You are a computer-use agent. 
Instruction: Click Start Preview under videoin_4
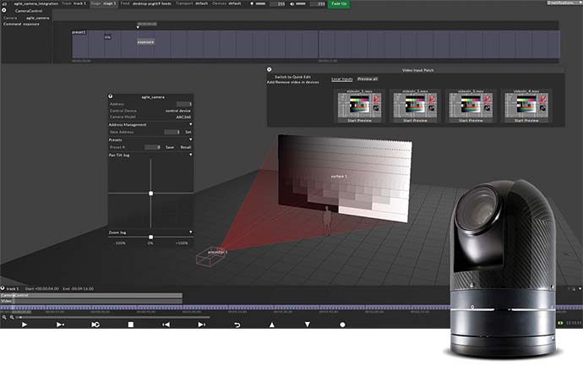[x=526, y=121]
